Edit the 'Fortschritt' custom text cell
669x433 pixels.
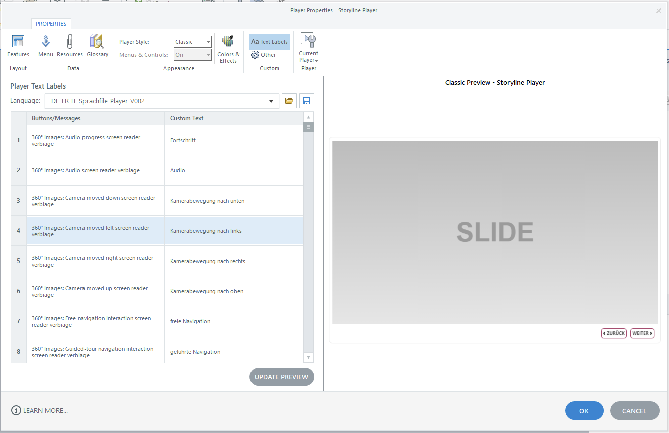[x=233, y=140]
